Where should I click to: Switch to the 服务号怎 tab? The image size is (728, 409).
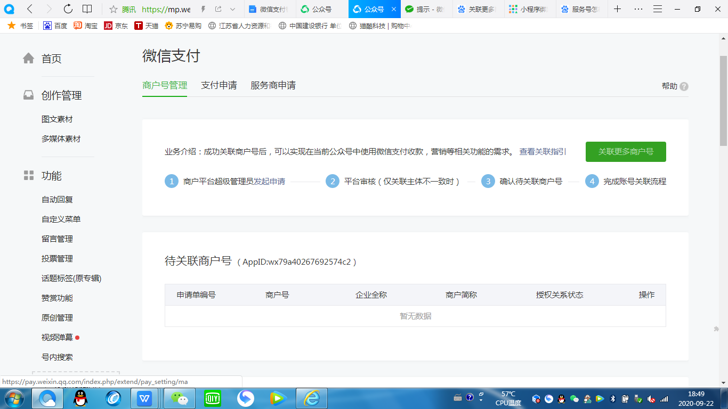click(580, 9)
